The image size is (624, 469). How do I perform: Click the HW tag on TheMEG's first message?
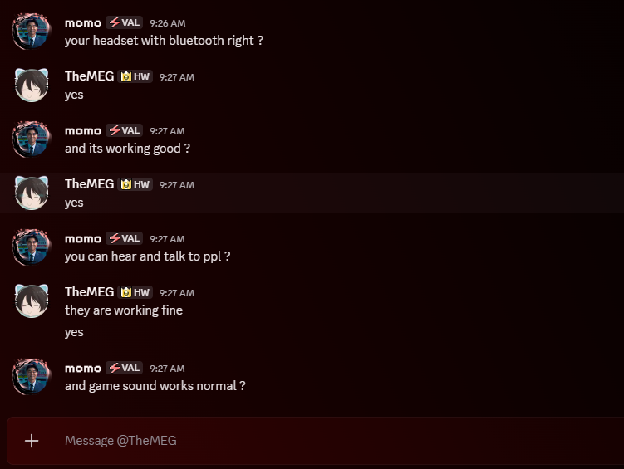pyautogui.click(x=135, y=76)
